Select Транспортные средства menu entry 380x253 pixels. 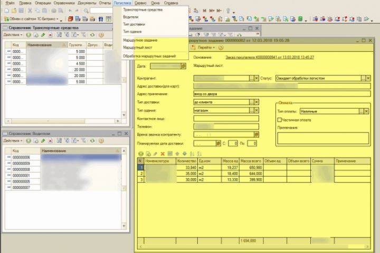click(x=142, y=9)
